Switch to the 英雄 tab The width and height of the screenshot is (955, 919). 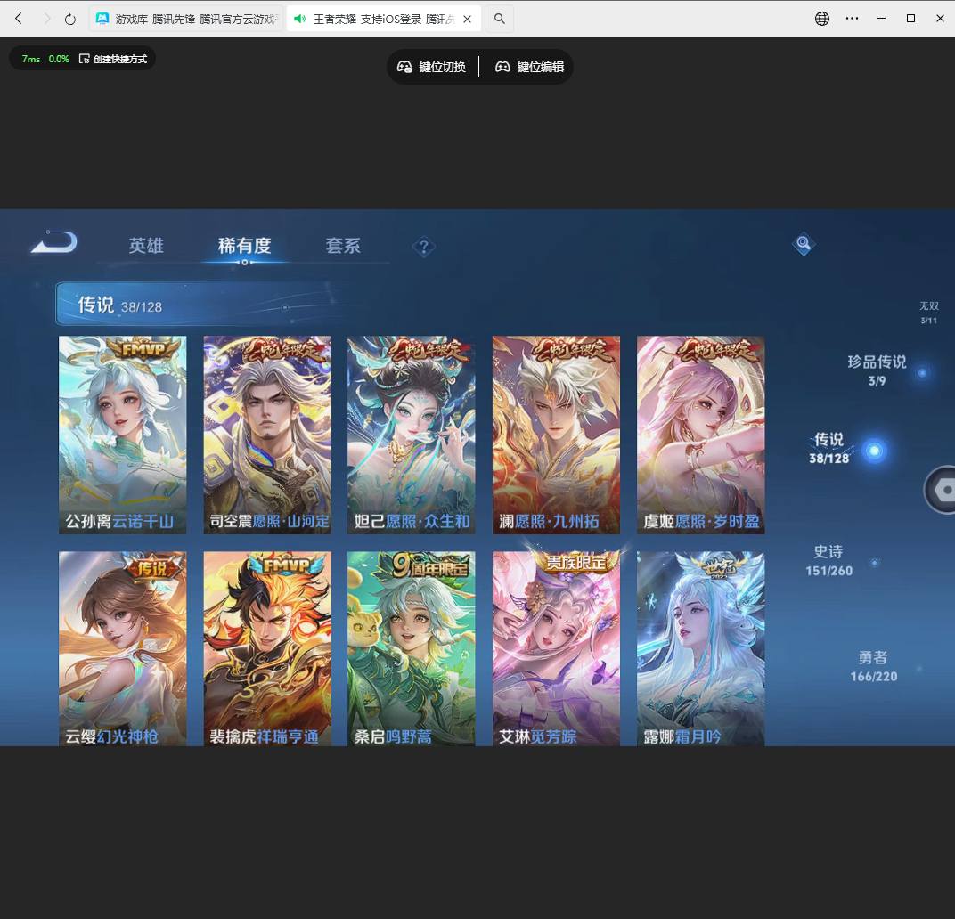tap(146, 246)
